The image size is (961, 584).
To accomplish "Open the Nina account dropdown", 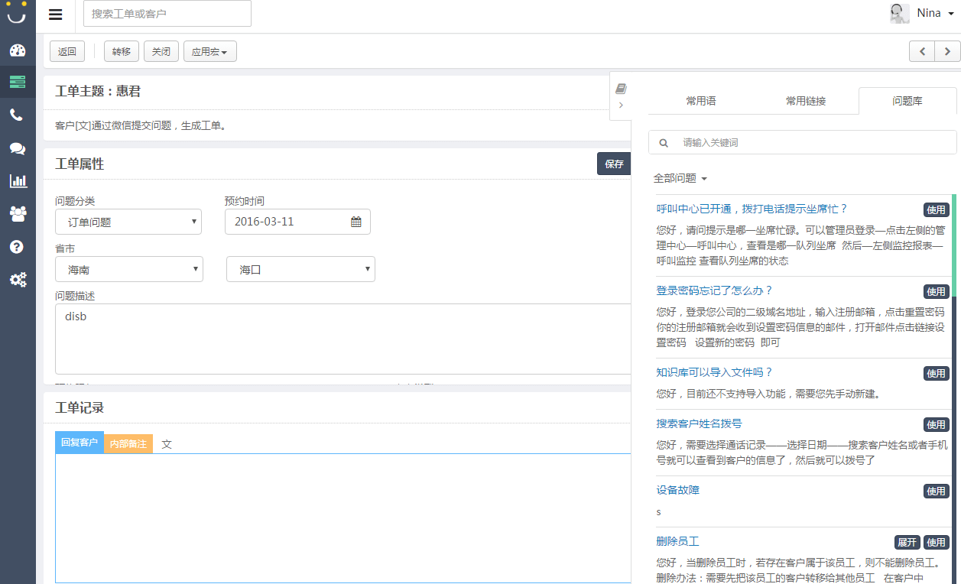I will [x=929, y=13].
